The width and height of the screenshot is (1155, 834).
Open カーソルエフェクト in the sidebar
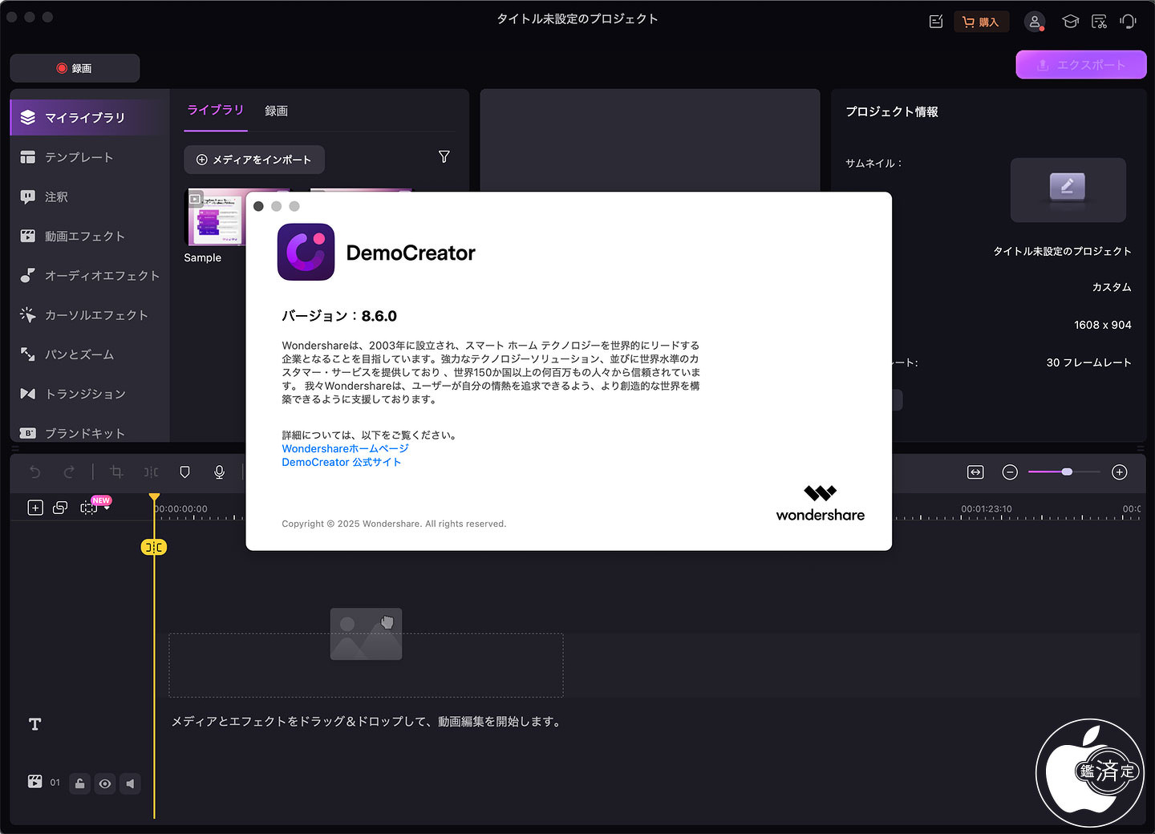(x=90, y=315)
